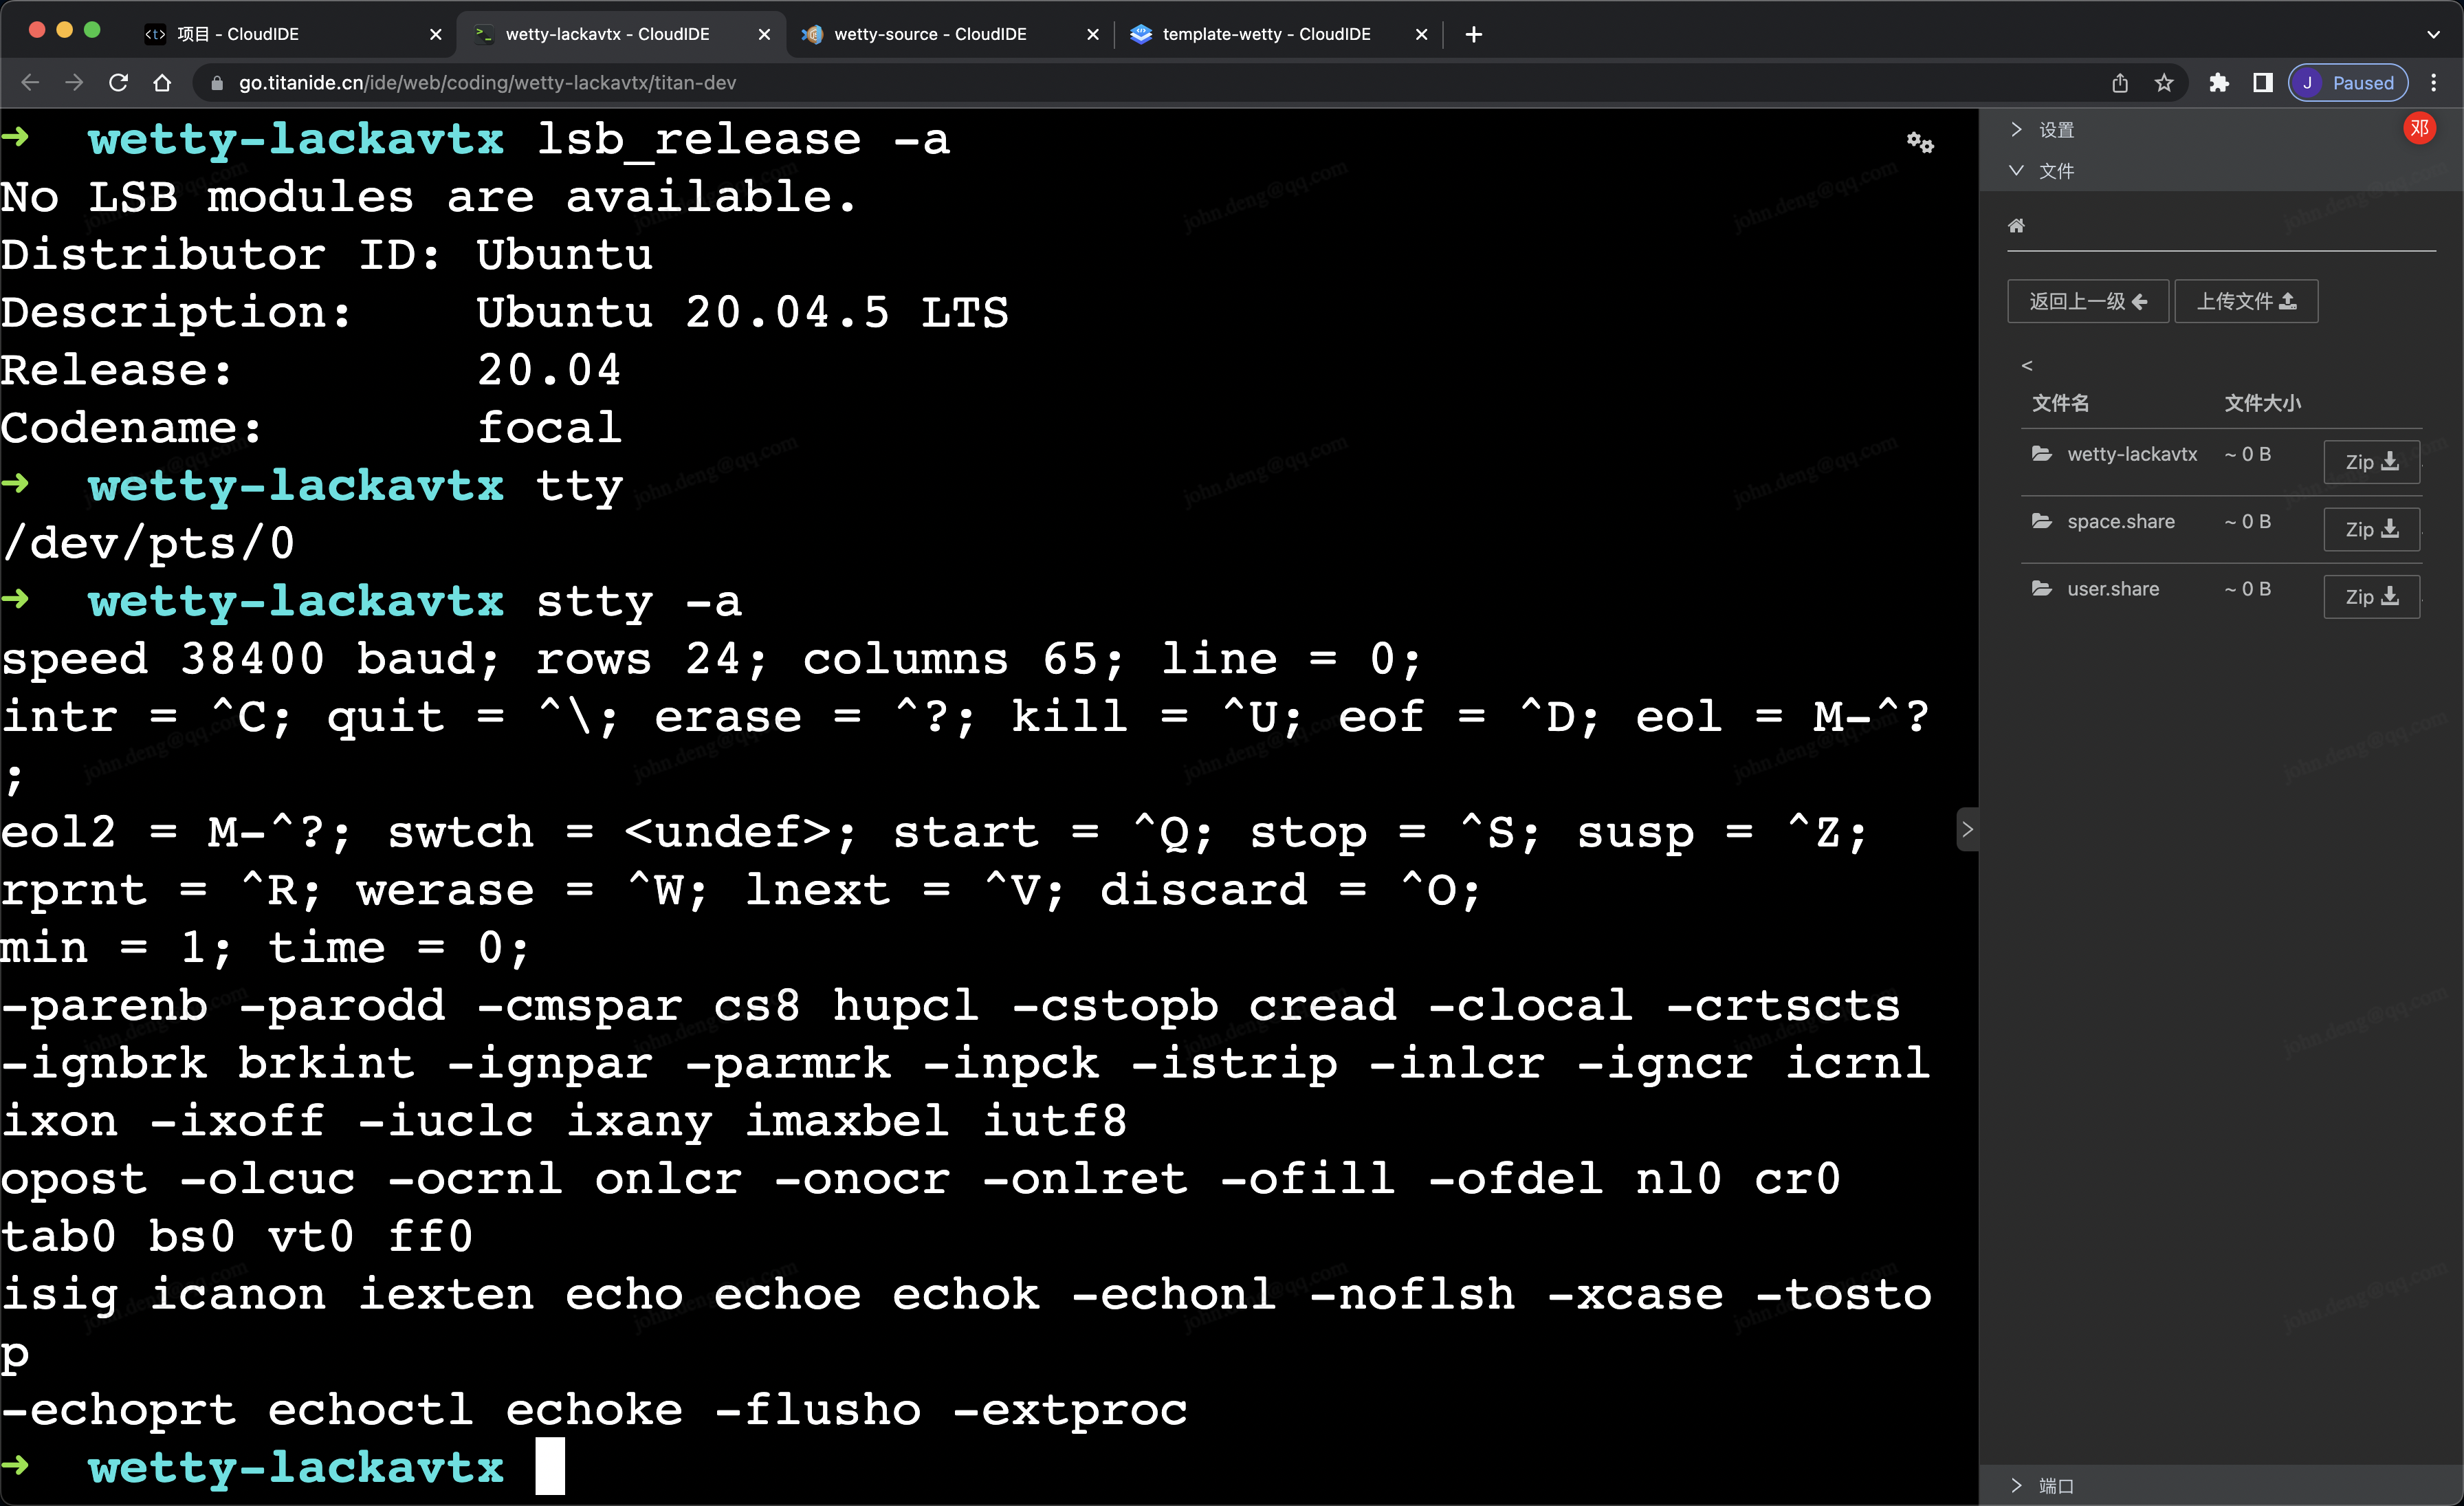
Task: Collapse the 文件 section
Action: (x=2055, y=171)
